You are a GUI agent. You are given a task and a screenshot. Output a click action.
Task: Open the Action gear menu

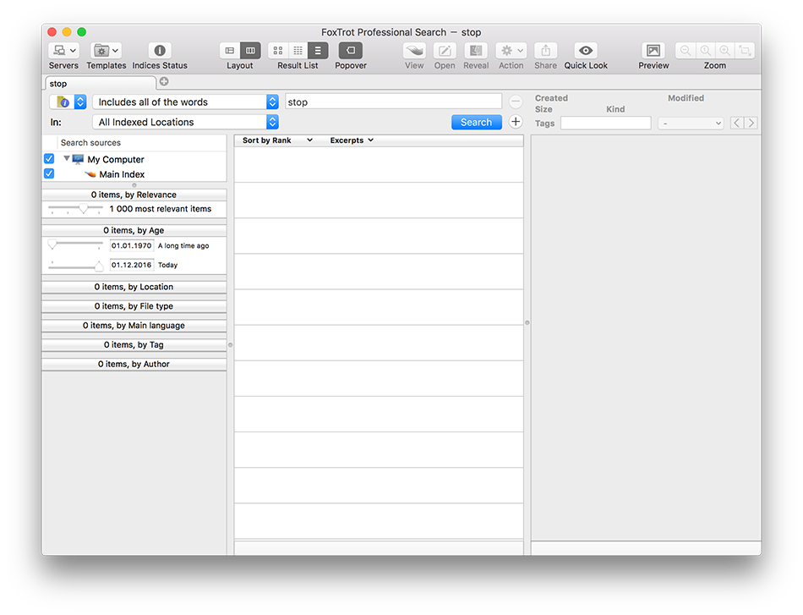coord(511,50)
